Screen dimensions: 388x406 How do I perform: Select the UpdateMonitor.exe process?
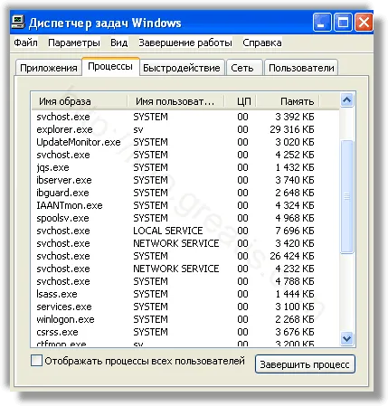tap(185, 142)
